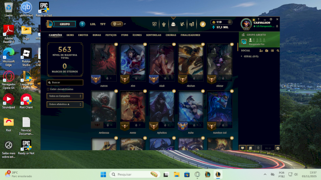Screen dimensions: 321x180
Task: Click the Windows Start button
Action: (x=104, y=174)
